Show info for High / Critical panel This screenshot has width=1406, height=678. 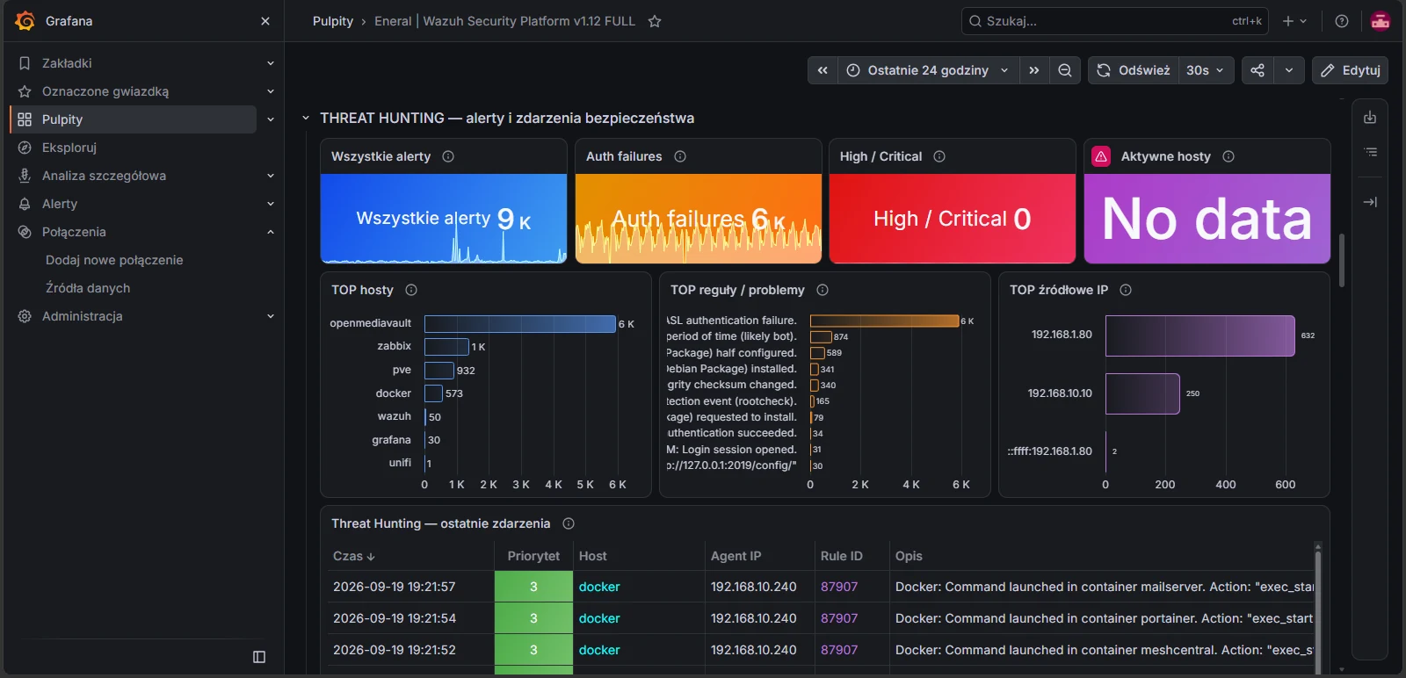(x=939, y=156)
